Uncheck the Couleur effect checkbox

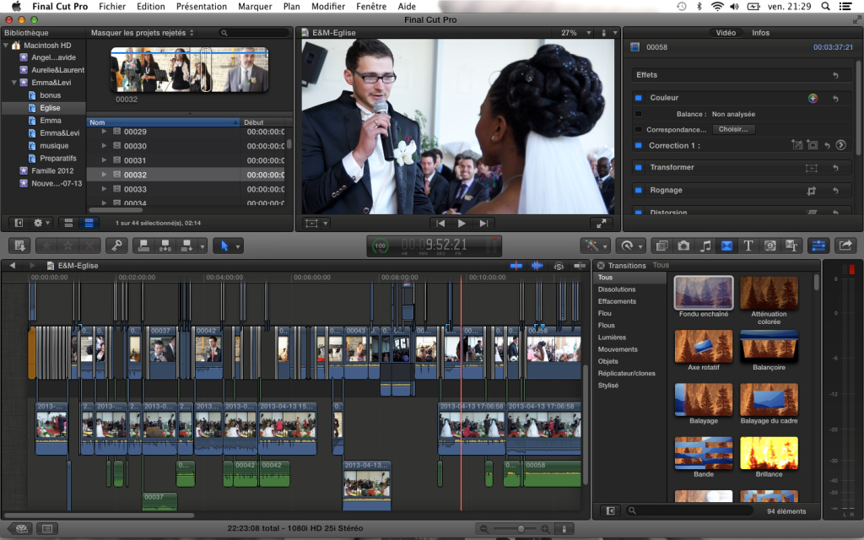[x=638, y=98]
